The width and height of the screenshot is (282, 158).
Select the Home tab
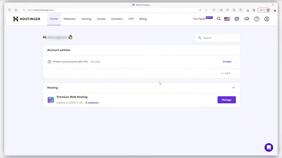[54, 19]
